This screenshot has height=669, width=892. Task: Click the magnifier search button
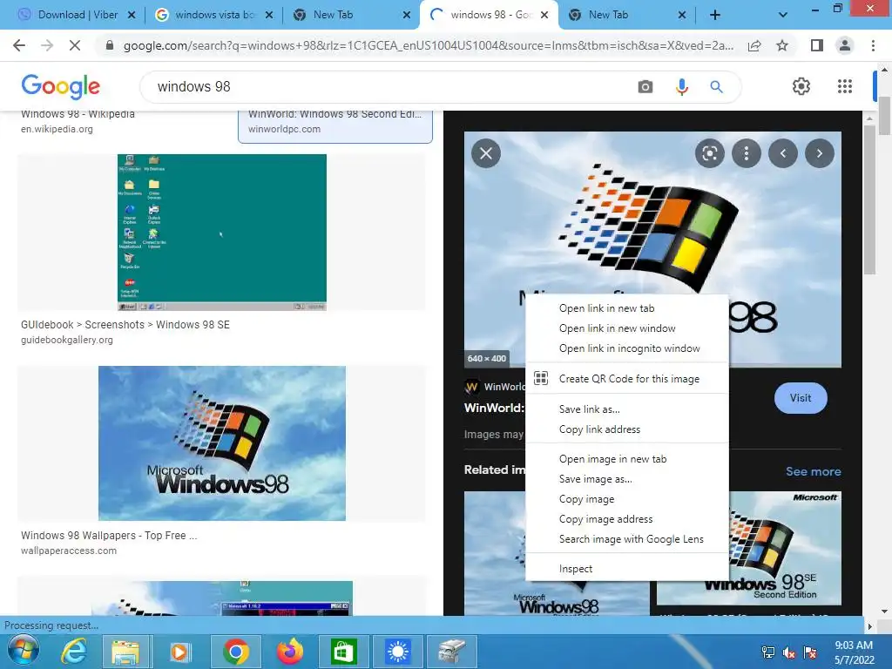click(x=716, y=87)
